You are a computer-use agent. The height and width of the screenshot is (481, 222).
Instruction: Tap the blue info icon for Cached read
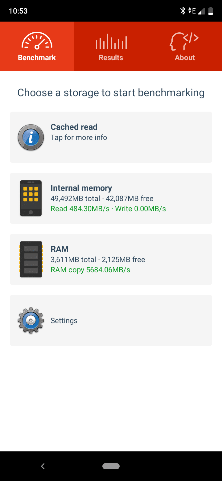pos(31,137)
